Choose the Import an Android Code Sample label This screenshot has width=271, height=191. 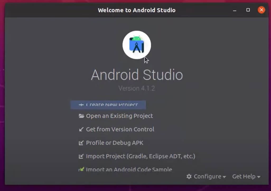pyautogui.click(x=129, y=170)
